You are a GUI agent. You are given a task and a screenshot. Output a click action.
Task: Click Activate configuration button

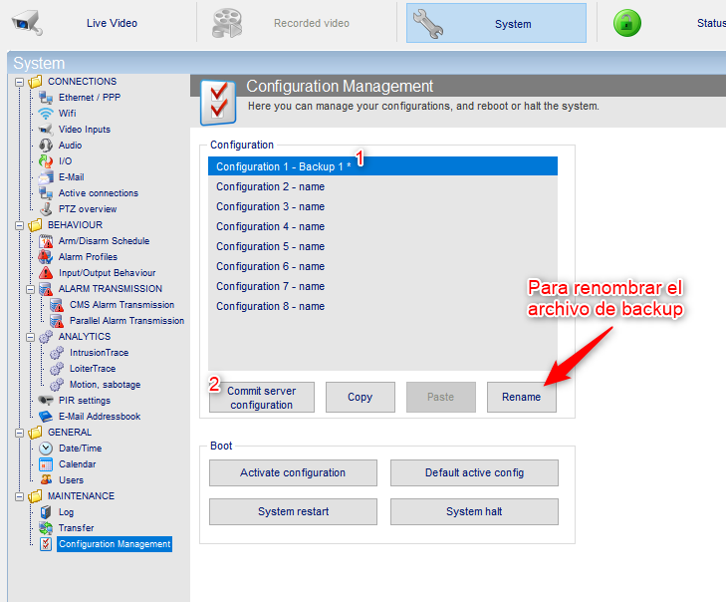(x=293, y=472)
